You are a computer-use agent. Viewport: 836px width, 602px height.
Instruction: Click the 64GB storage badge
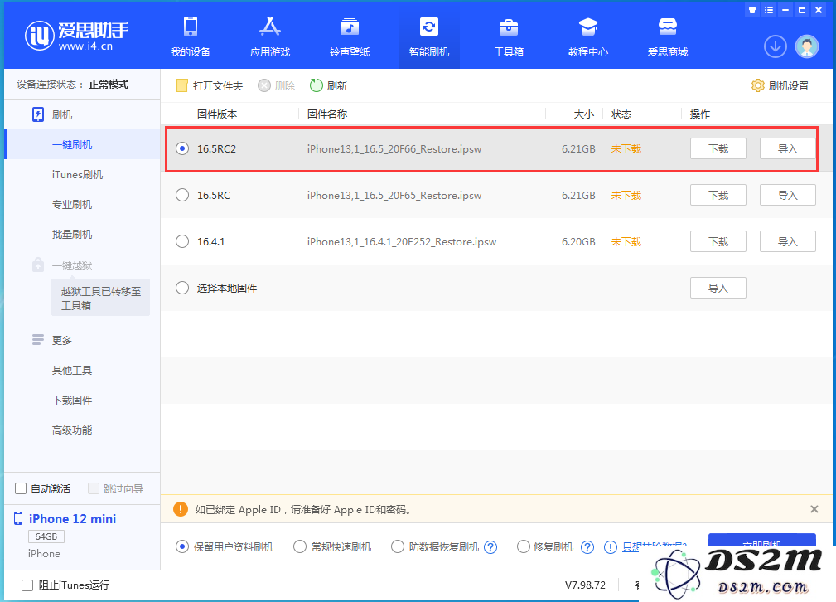tap(46, 536)
